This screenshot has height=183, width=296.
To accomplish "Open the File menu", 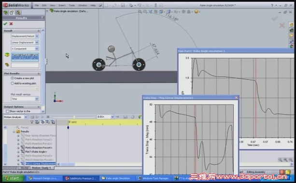I will pos(37,5).
